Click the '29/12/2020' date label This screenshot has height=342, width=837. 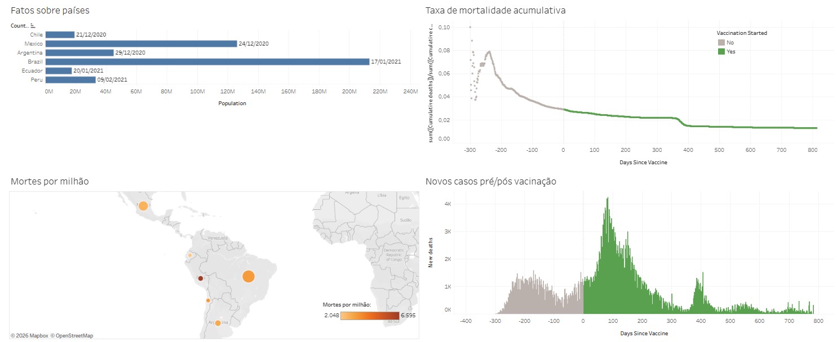[x=131, y=53]
